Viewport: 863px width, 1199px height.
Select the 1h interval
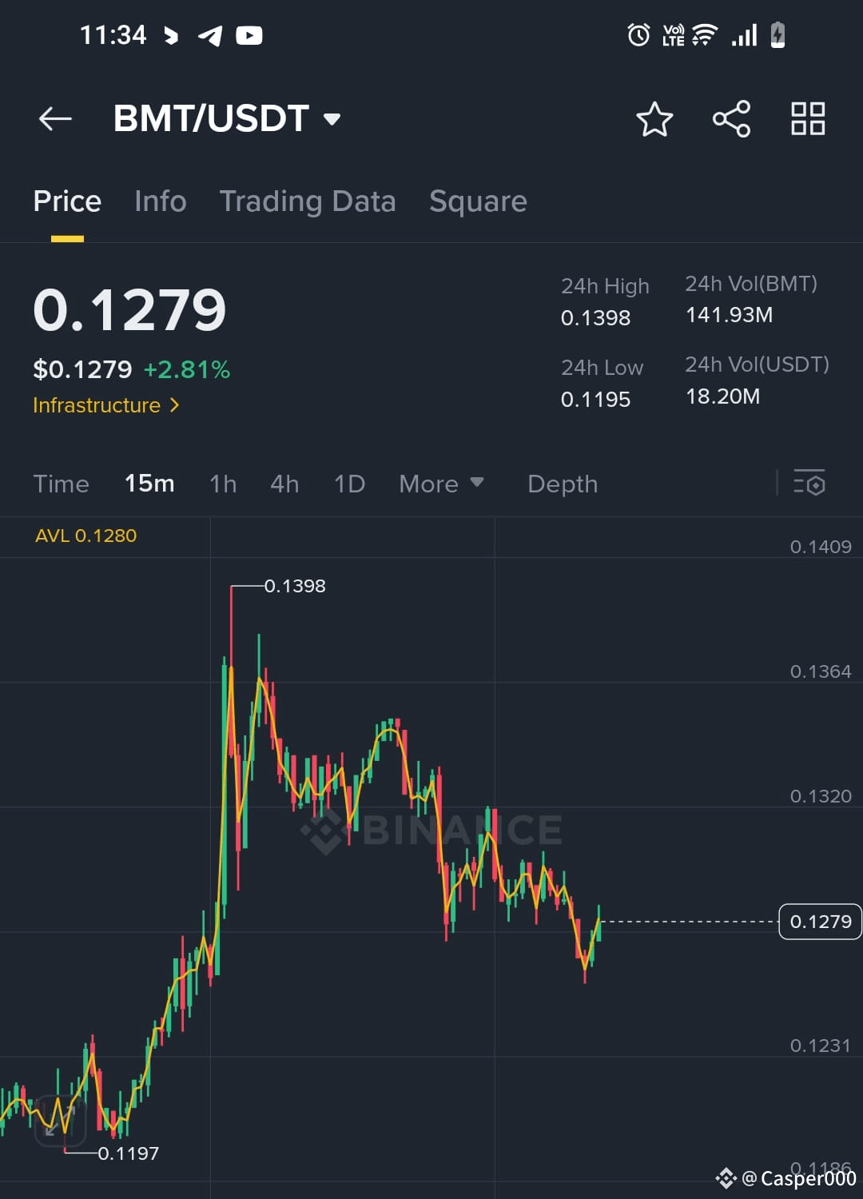pyautogui.click(x=223, y=484)
